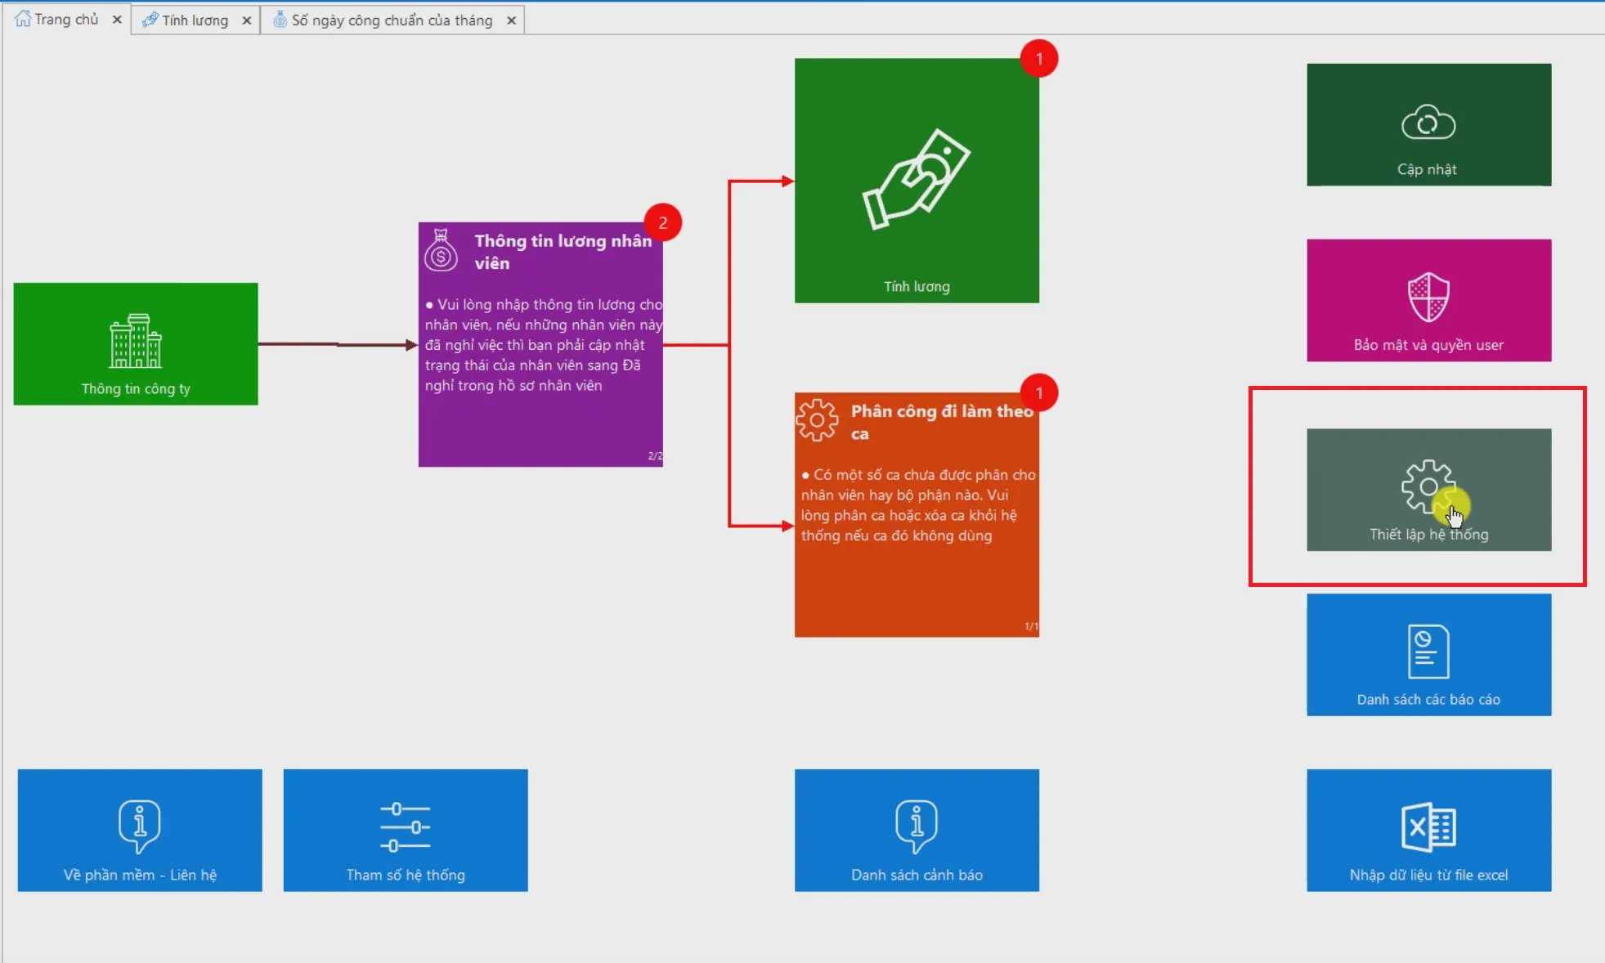This screenshot has height=963, width=1605.
Task: Close the Số ngày công chuẩn của tháng tab
Action: 511,20
